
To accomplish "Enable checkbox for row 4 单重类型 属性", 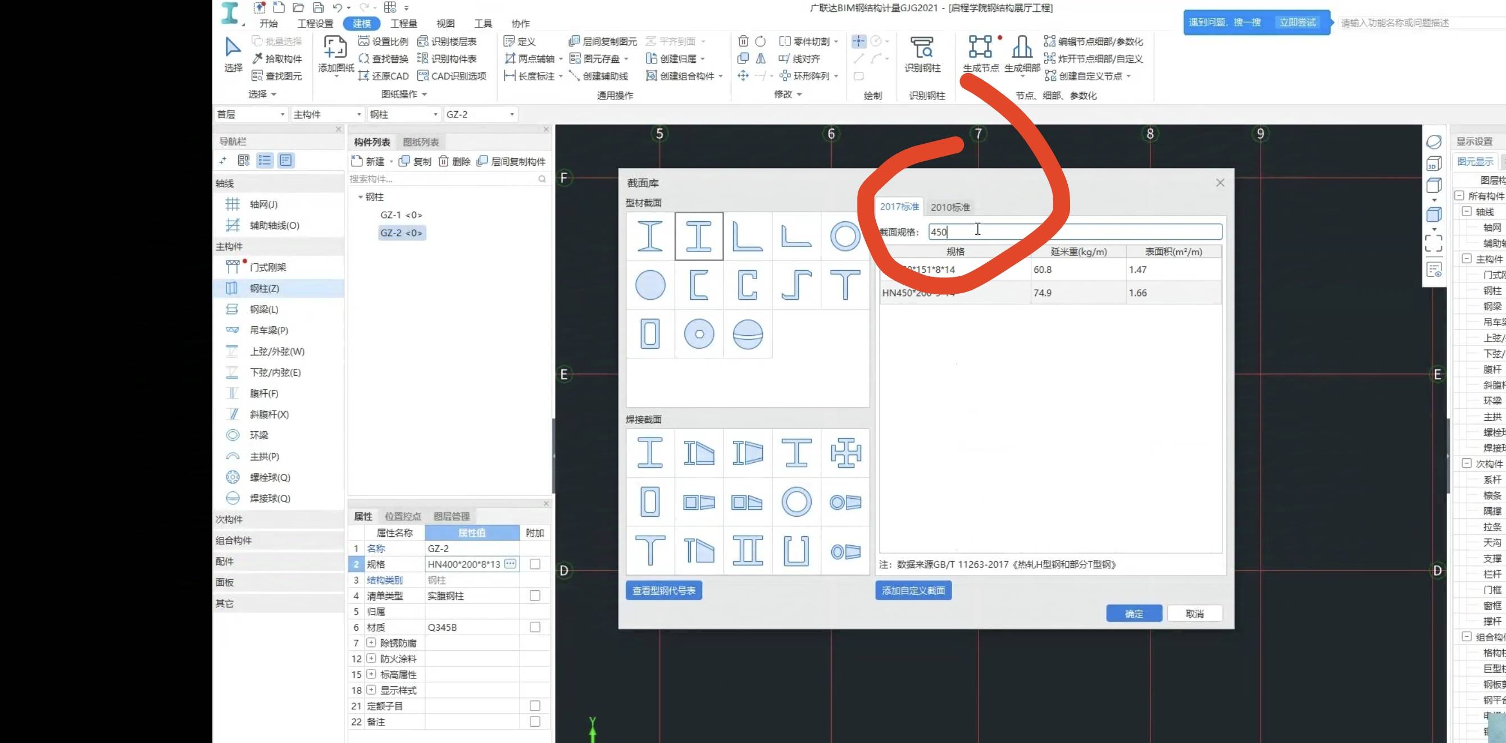I will click(535, 595).
